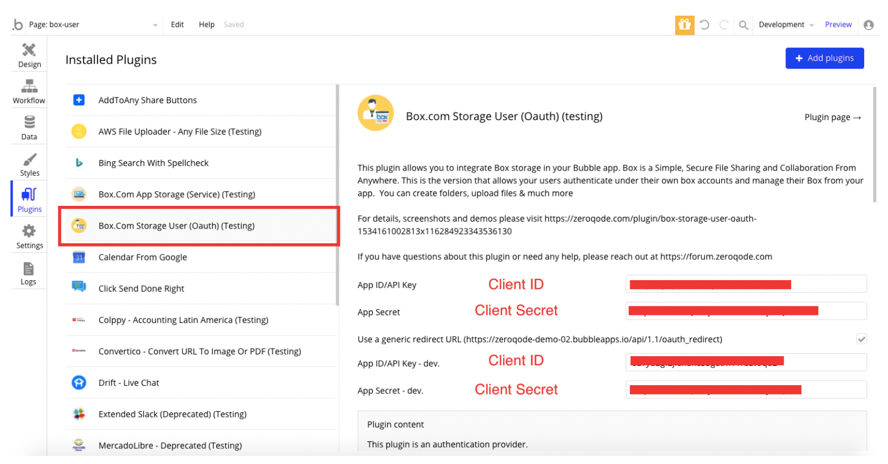Open the Plugin page link
The width and height of the screenshot is (888, 464).
tap(833, 117)
